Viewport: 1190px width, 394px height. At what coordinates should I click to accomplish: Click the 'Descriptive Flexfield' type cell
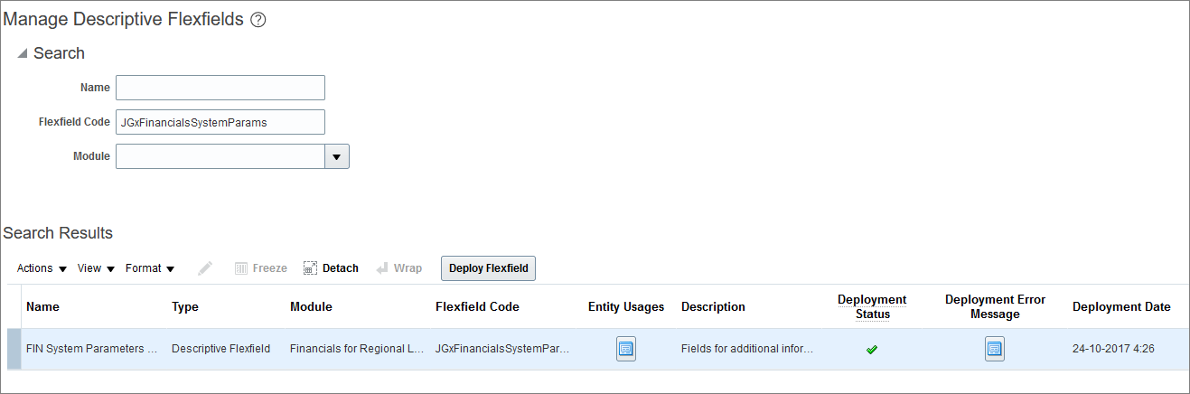coord(220,349)
